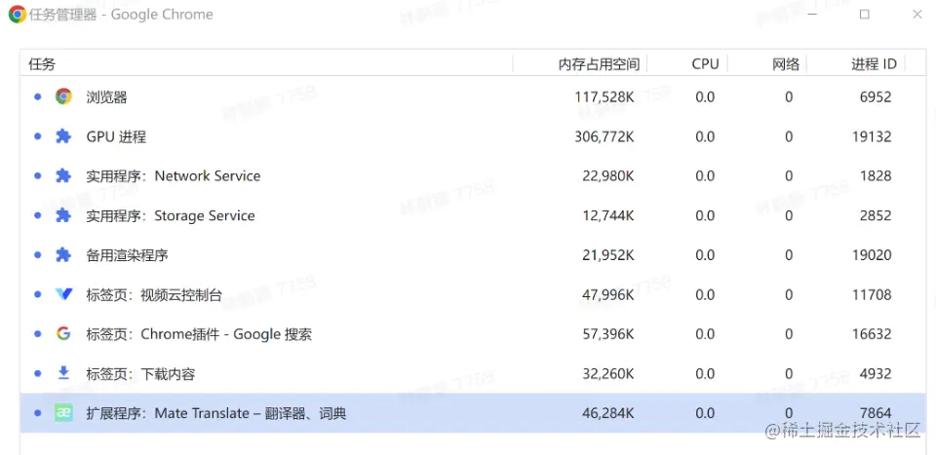Click the Mate Translate extension icon

pos(63,413)
